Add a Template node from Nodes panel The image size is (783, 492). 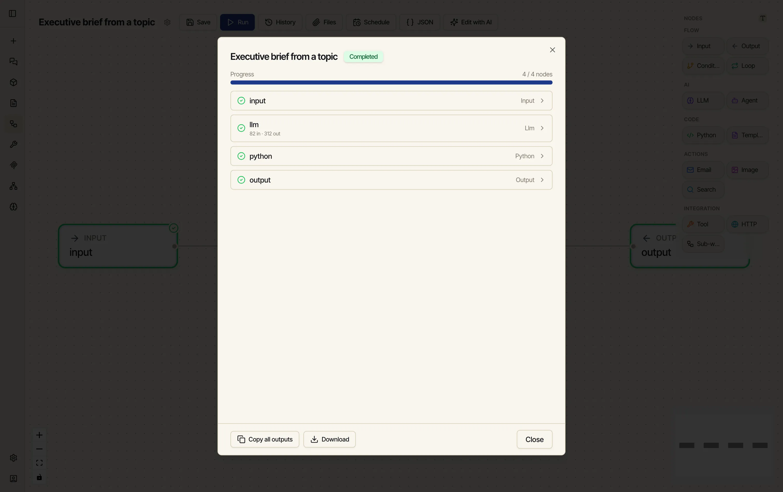(747, 135)
